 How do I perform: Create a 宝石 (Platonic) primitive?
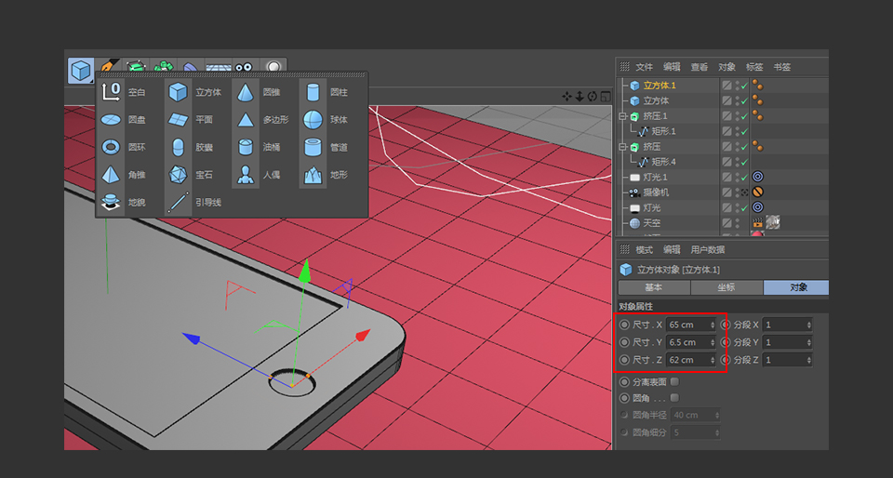point(178,174)
